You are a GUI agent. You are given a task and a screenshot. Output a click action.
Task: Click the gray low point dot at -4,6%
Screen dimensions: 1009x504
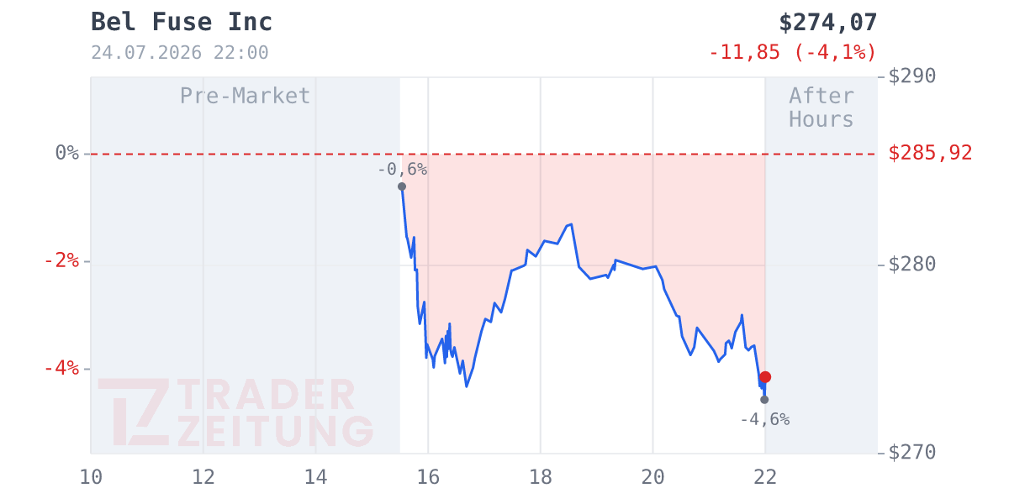pos(764,400)
